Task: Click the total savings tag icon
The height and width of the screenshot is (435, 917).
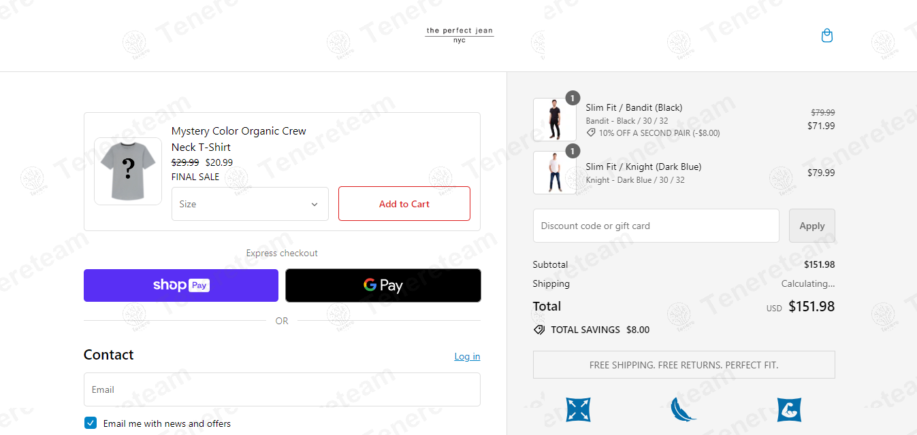Action: point(539,330)
